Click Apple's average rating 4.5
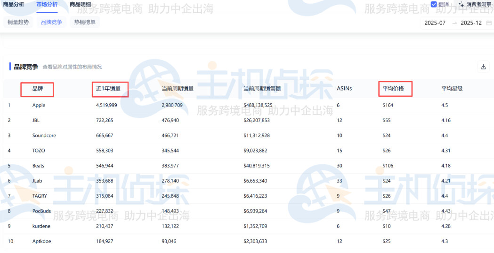Screen dimensions: 494x253 tap(445, 106)
